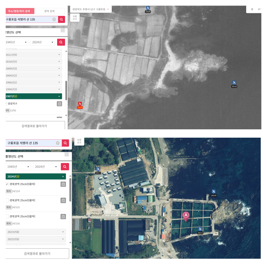Click the red 2024 aircraft marker

coord(80,104)
